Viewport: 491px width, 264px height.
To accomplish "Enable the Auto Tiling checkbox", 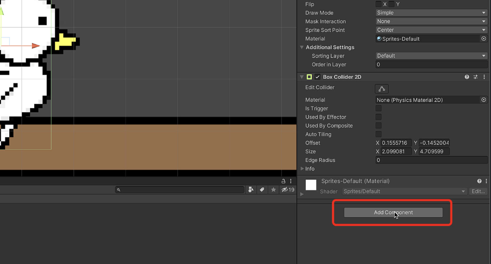I will [378, 134].
